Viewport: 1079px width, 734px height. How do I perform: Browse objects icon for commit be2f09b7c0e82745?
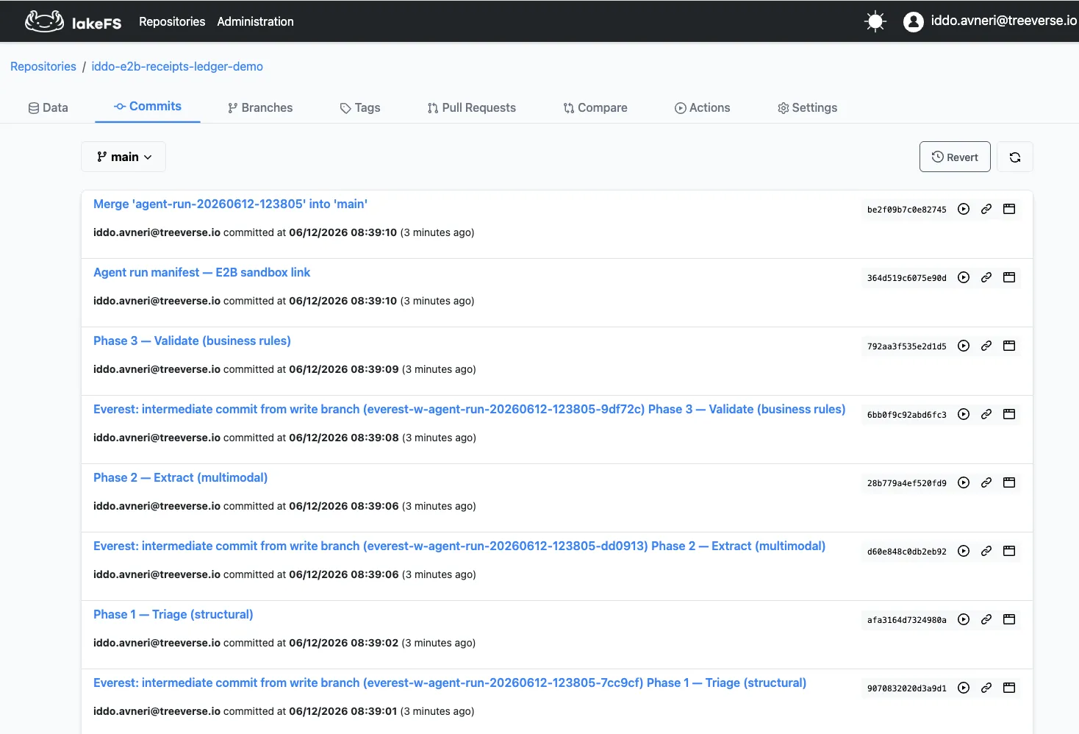[1009, 209]
